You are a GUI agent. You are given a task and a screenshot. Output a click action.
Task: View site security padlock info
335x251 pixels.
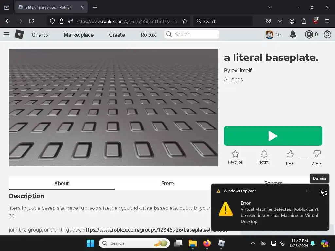[62, 21]
